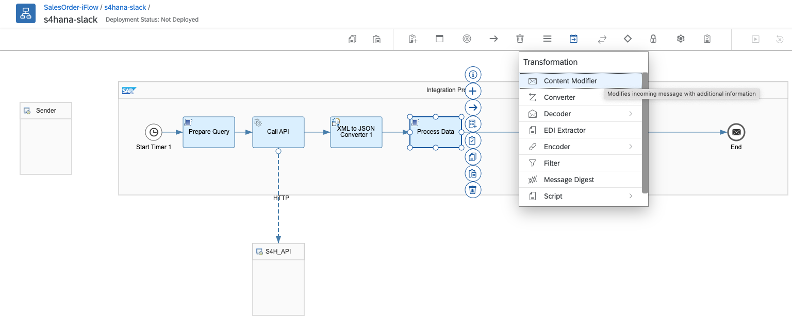Image resolution: width=792 pixels, height=320 pixels.
Task: Expand the Encoder submenu chevron
Action: 631,147
